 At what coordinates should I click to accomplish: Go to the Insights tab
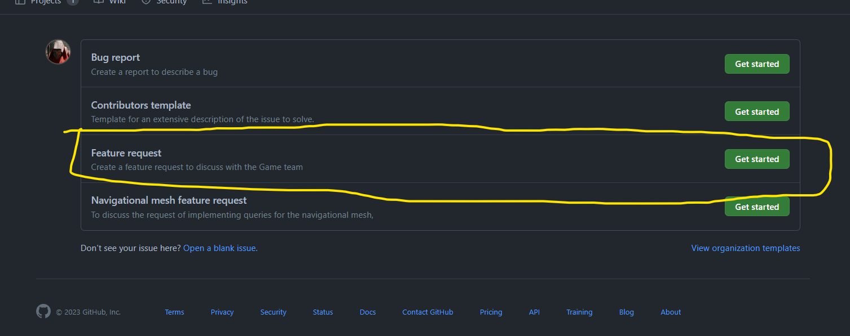click(225, 2)
